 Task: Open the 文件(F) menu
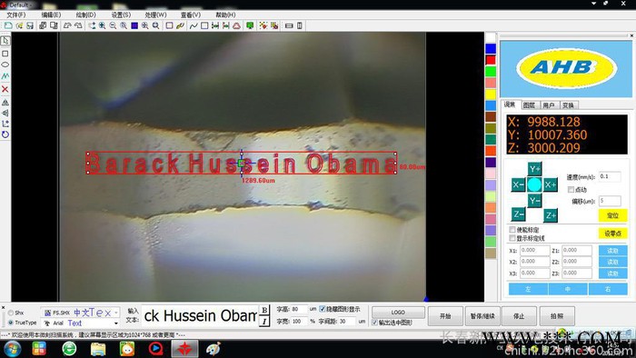pyautogui.click(x=16, y=15)
